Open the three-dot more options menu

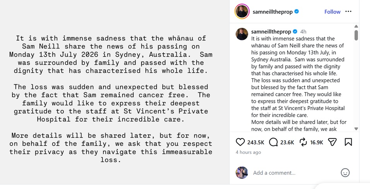click(x=348, y=12)
